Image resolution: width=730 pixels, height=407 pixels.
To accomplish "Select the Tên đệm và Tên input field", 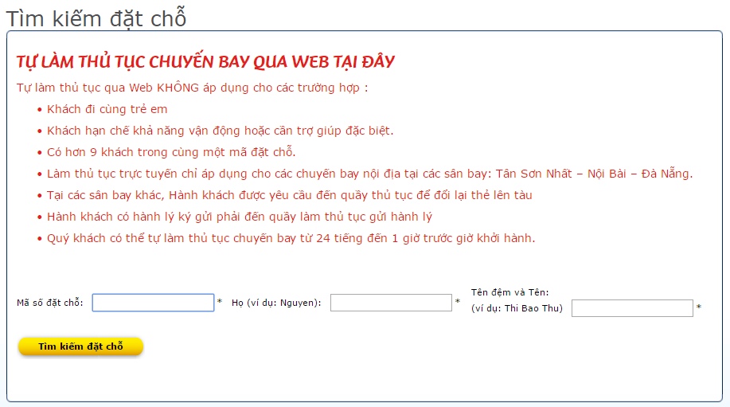I will [632, 308].
